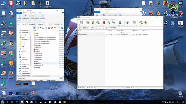Open Firefox from the desktop icon
This screenshot has width=186, height=104.
click(11, 75)
